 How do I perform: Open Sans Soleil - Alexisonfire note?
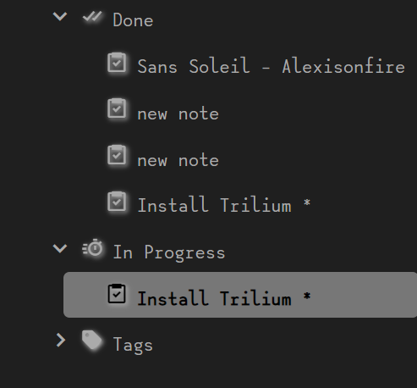271,67
